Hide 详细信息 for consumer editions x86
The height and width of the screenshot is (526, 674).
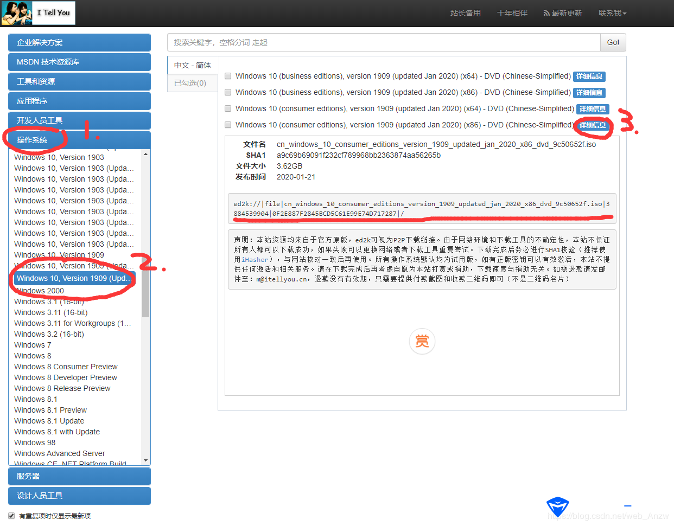(593, 125)
